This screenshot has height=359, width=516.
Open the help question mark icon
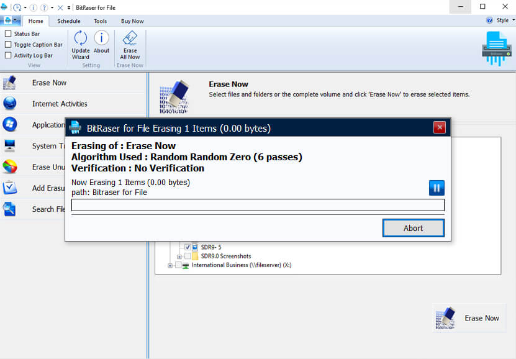coord(44,7)
